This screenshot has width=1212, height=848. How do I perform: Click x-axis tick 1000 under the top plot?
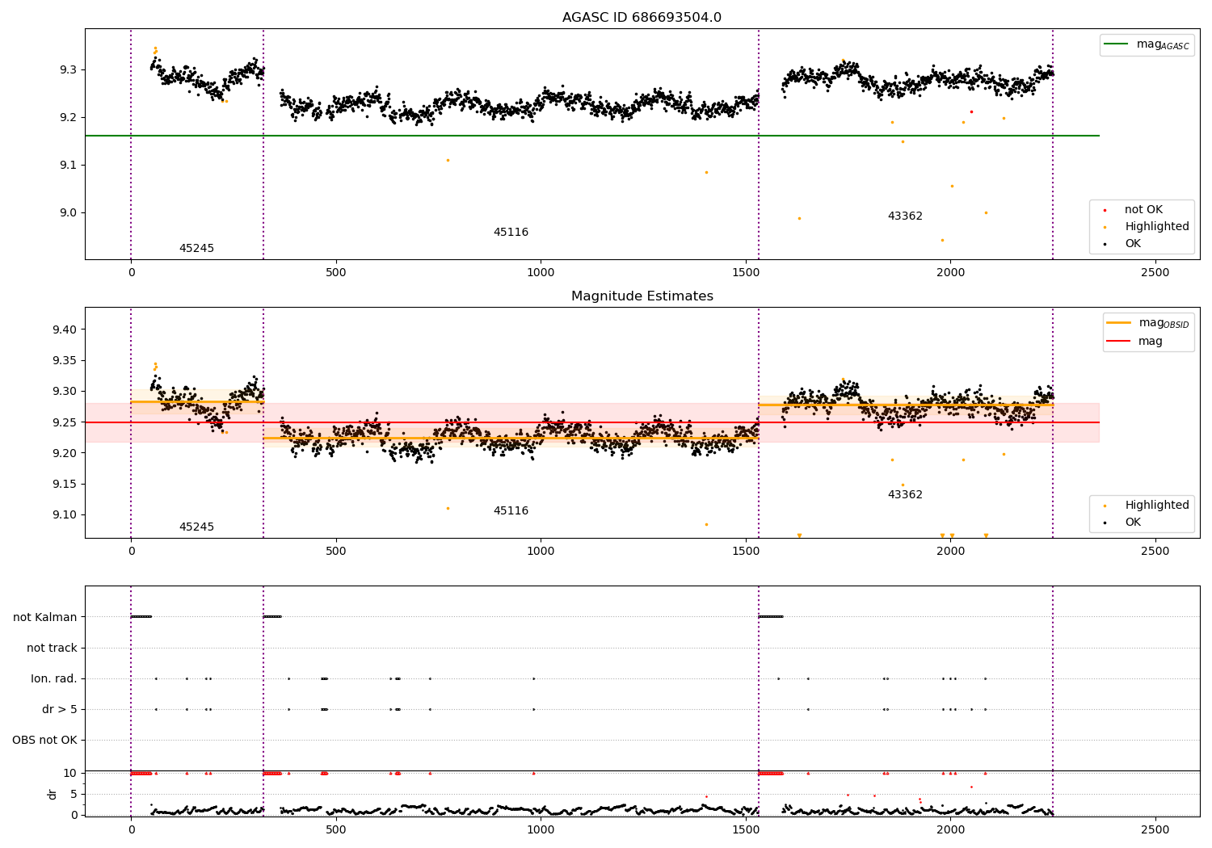541,272
